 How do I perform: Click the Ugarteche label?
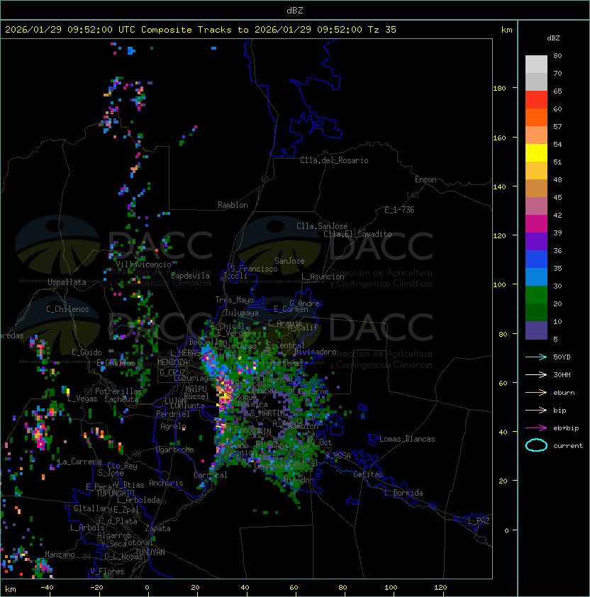175,450
